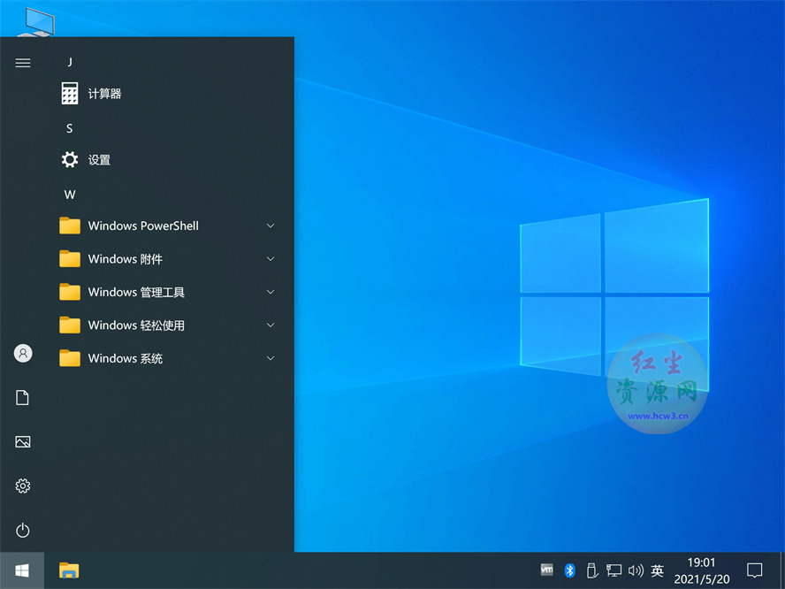This screenshot has width=785, height=589.
Task: Click the hamburger menu at top of Start
Action: (23, 63)
